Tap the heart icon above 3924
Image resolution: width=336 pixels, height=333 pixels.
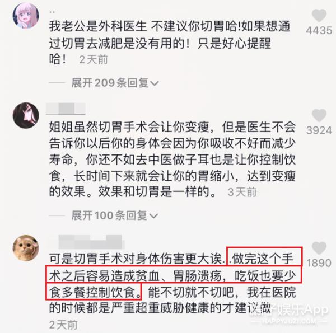pyautogui.click(x=319, y=115)
